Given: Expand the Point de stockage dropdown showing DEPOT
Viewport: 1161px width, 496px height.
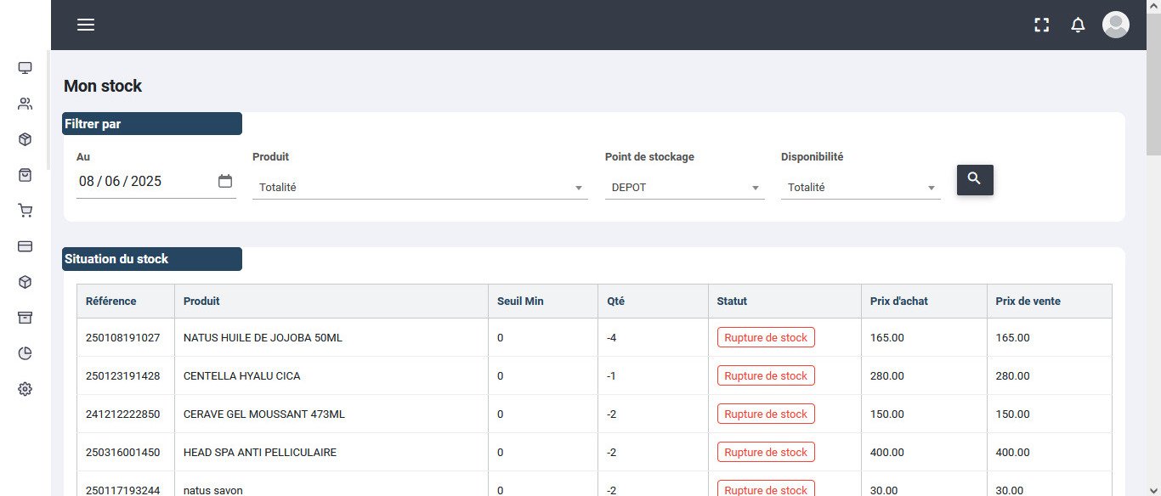Looking at the screenshot, I should (684, 188).
